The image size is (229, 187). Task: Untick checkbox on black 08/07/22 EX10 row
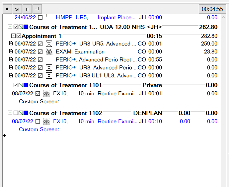point(38,94)
